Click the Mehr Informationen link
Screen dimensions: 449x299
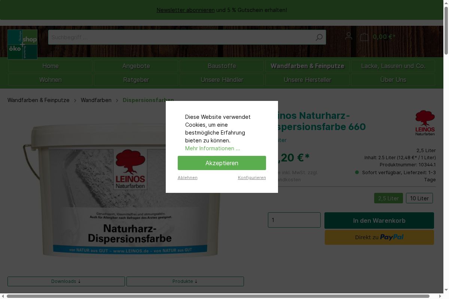[213, 148]
